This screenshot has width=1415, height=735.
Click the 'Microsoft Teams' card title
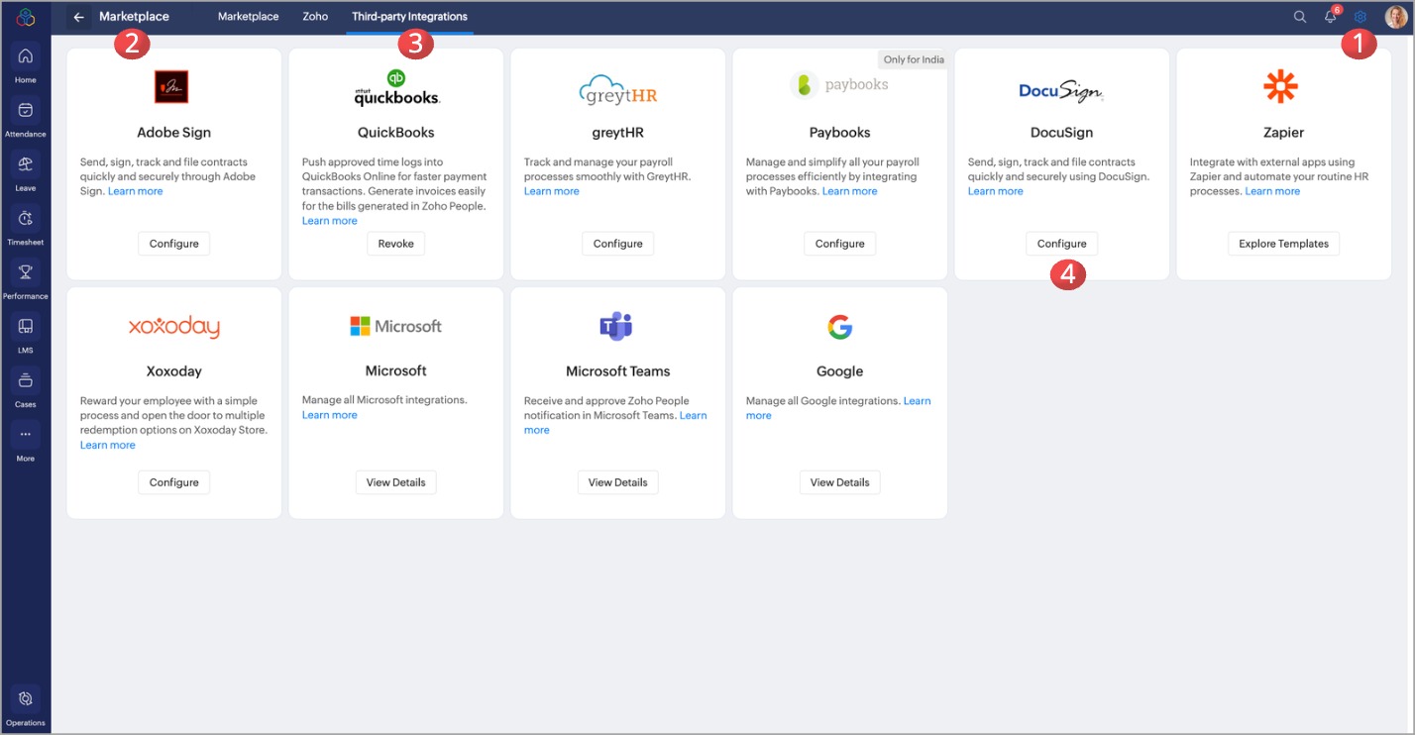coord(618,371)
